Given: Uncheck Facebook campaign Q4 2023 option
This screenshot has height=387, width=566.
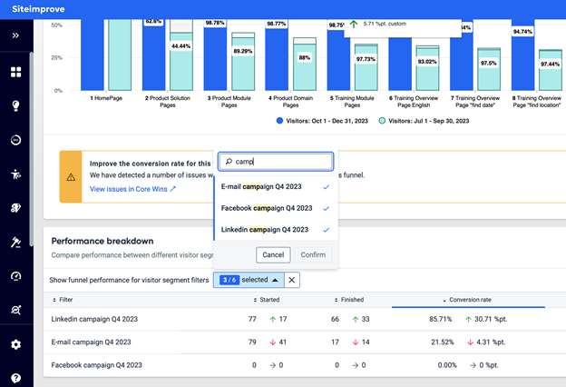Looking at the screenshot, I should (x=276, y=208).
